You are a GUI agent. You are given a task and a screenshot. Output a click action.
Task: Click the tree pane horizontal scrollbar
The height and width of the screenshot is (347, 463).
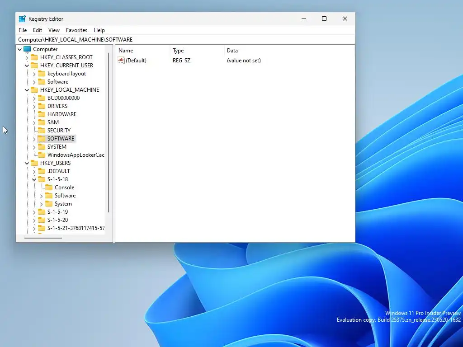43,238
